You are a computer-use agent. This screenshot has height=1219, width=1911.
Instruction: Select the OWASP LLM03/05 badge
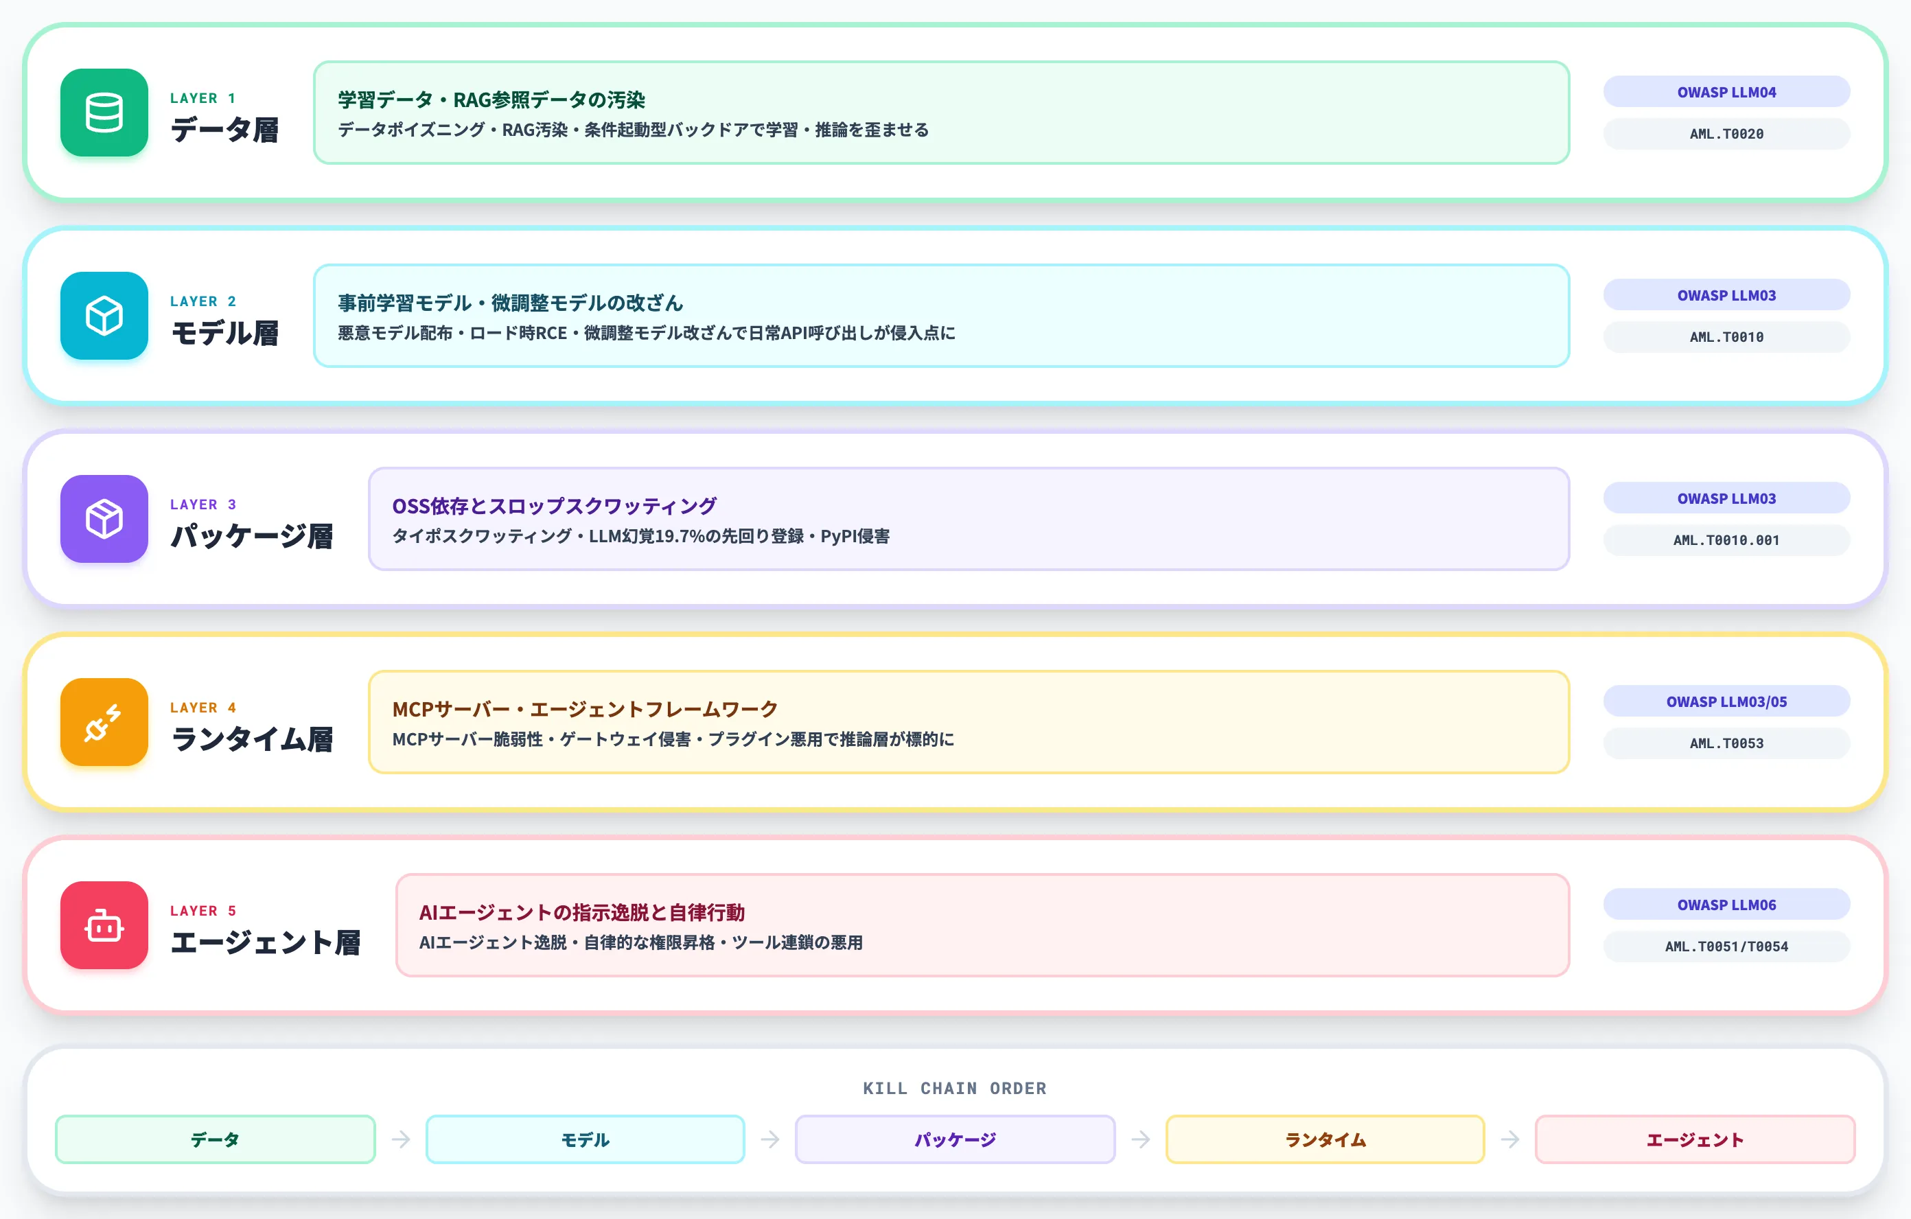point(1726,701)
